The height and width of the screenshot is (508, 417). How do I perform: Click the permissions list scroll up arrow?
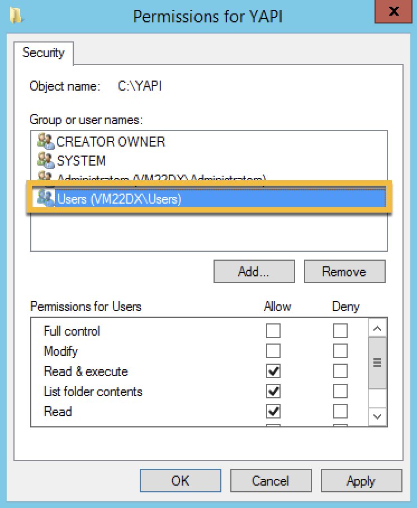coord(377,328)
